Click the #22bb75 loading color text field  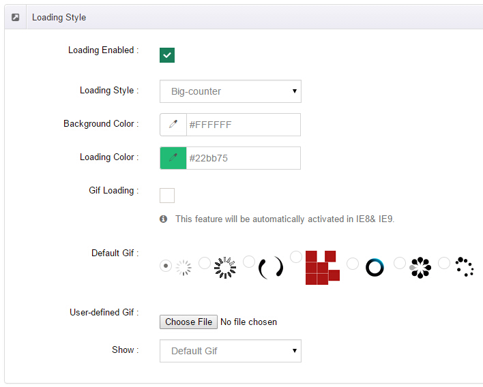pyautogui.click(x=244, y=158)
